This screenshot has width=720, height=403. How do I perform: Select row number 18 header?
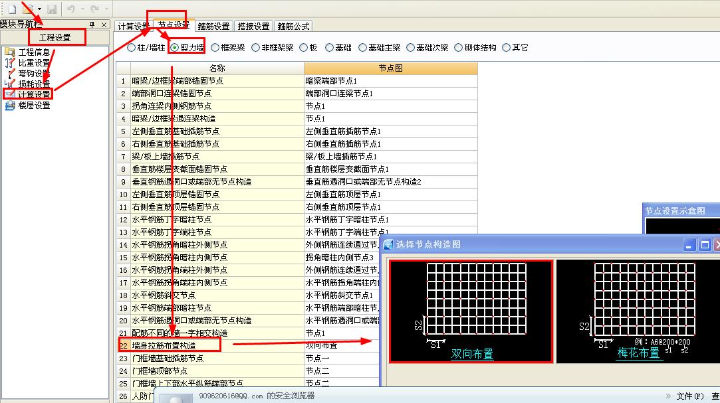pyautogui.click(x=123, y=295)
